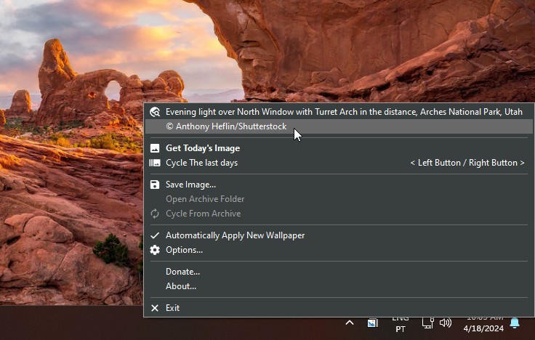Click the gear icon beside Options
This screenshot has width=535, height=340.
[155, 250]
